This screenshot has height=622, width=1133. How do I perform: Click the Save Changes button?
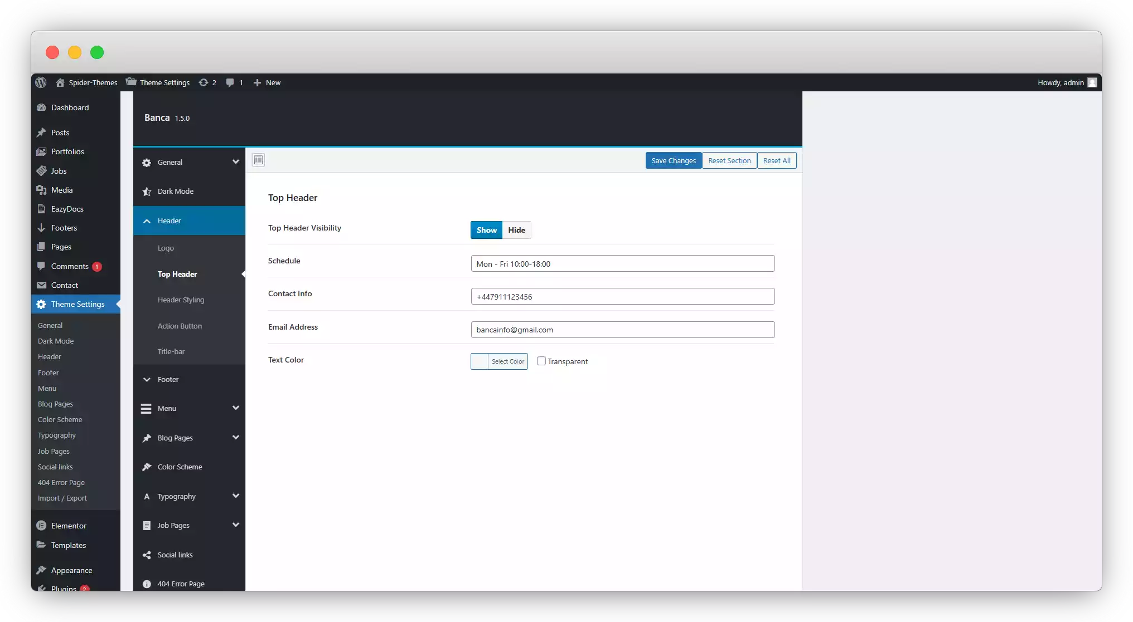click(x=673, y=160)
